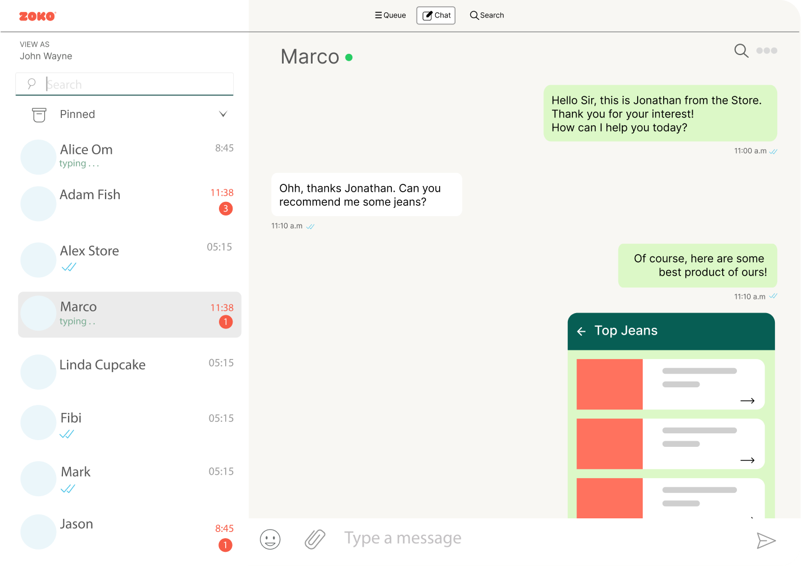Click Mark read double-check icon
The height and width of the screenshot is (566, 801).
tap(68, 489)
